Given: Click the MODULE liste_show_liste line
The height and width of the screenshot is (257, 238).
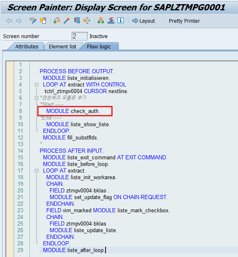Looking at the screenshot, I should [78, 124].
